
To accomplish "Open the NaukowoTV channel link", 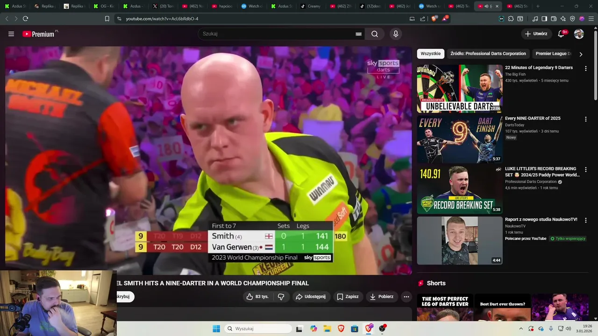I will coord(515,226).
